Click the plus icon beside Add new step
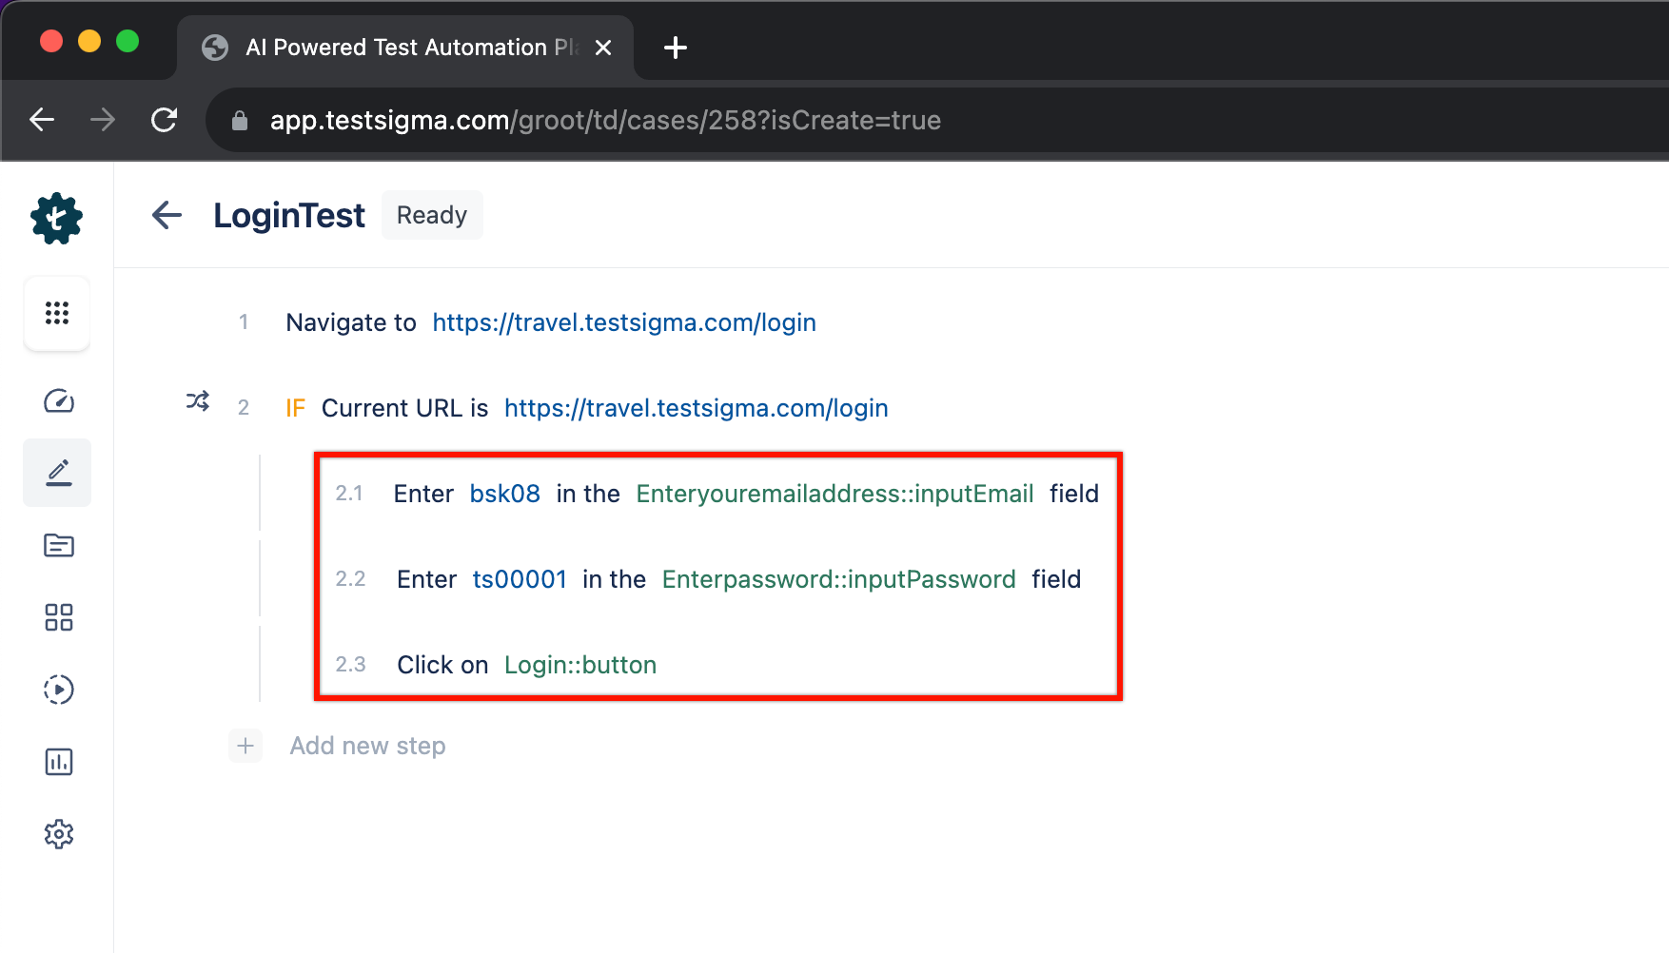Viewport: 1669px width, 953px height. [245, 746]
